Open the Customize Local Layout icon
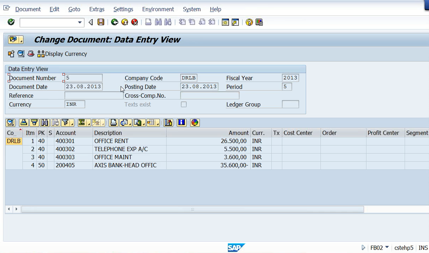This screenshot has width=429, height=253. point(259,22)
